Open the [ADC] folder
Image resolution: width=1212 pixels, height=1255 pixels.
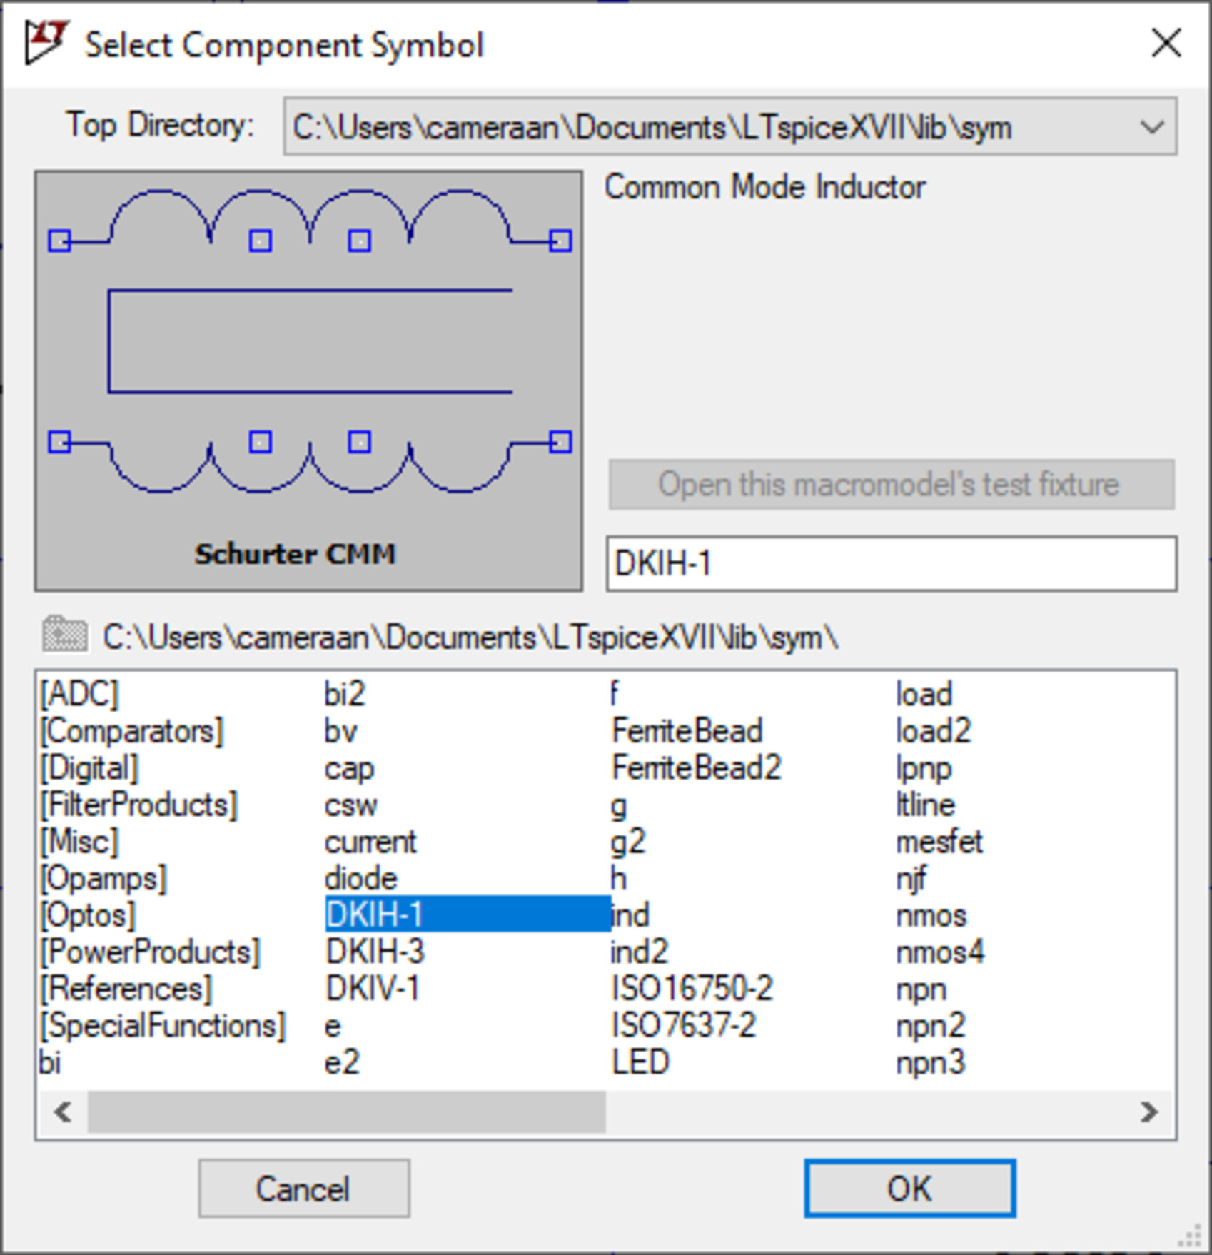coord(79,694)
